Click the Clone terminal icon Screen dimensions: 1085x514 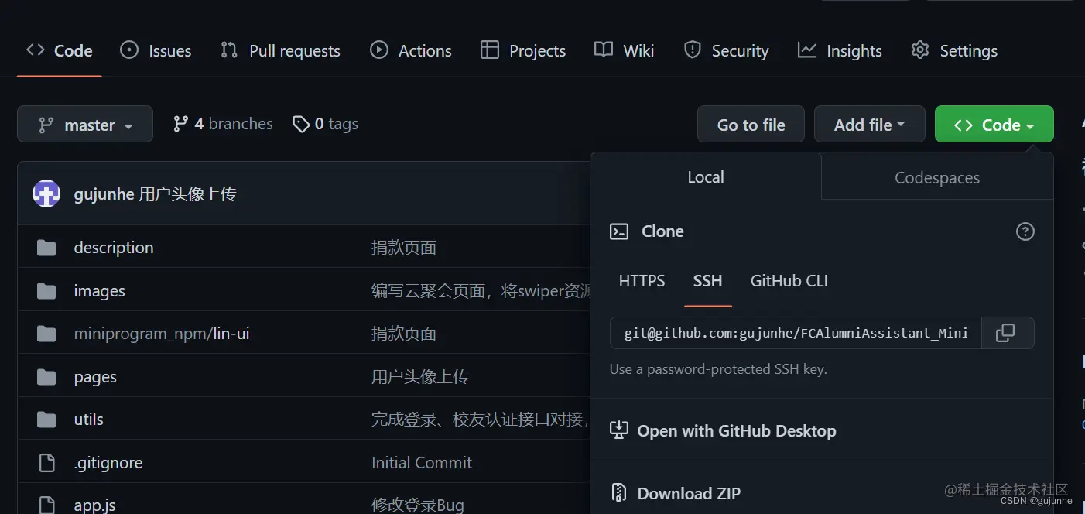[x=619, y=231]
